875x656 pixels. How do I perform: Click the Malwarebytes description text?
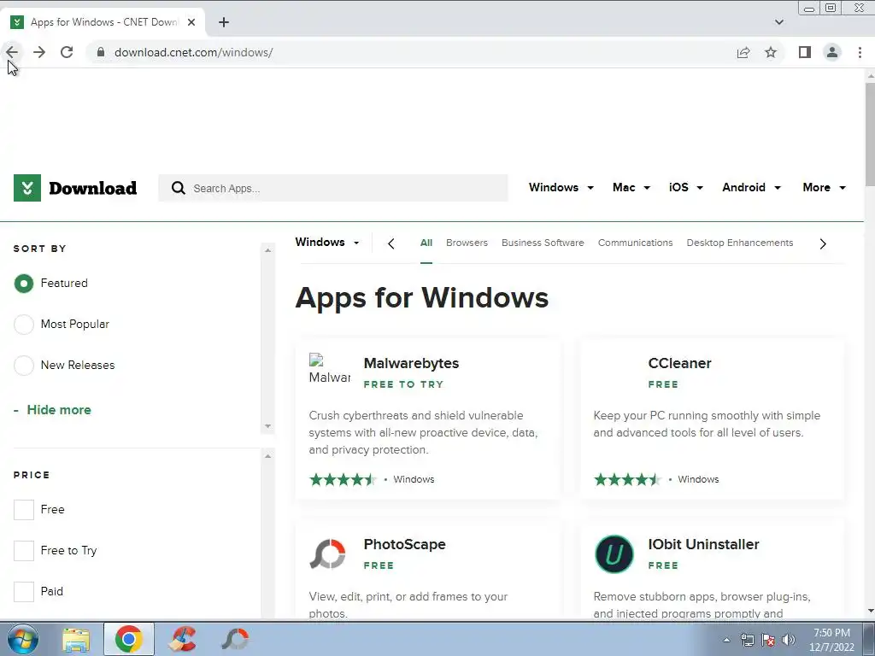[424, 433]
